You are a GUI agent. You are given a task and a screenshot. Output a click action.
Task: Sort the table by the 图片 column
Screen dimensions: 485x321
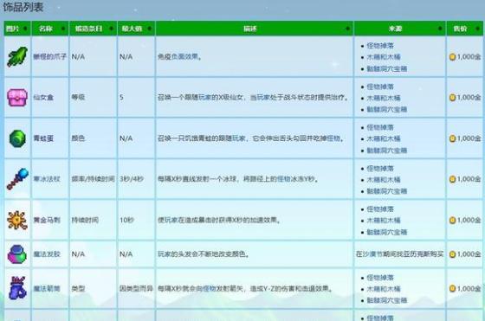point(17,29)
